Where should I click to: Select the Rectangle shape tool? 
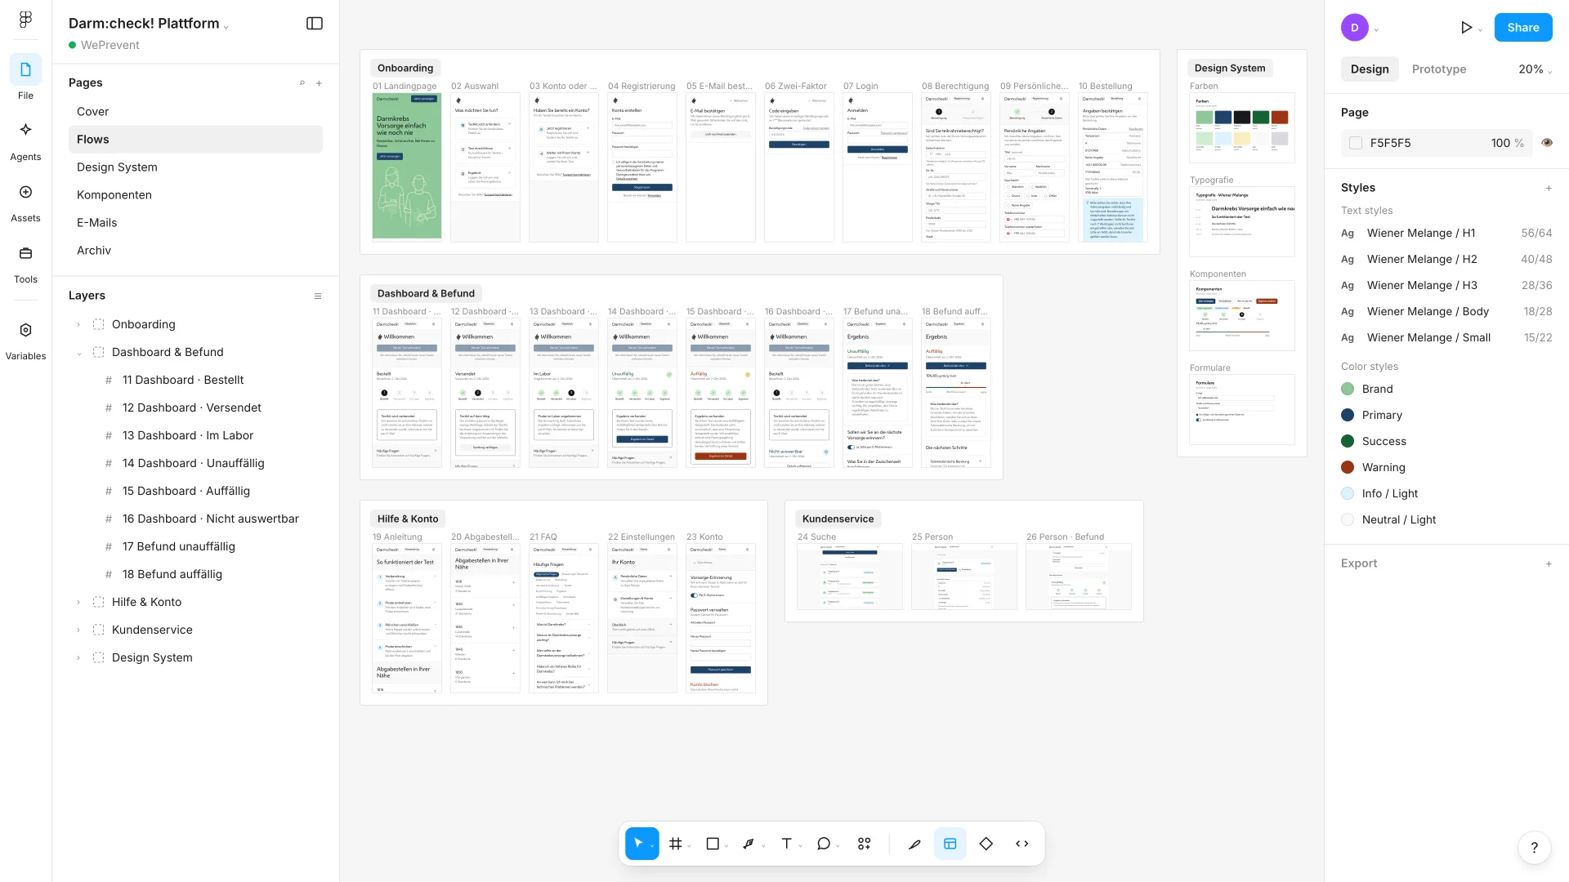tap(713, 844)
